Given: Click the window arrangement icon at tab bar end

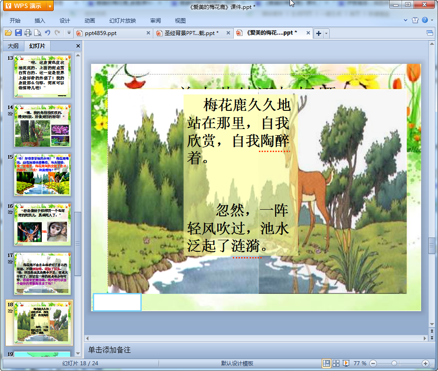Looking at the screenshot, I should (x=430, y=33).
